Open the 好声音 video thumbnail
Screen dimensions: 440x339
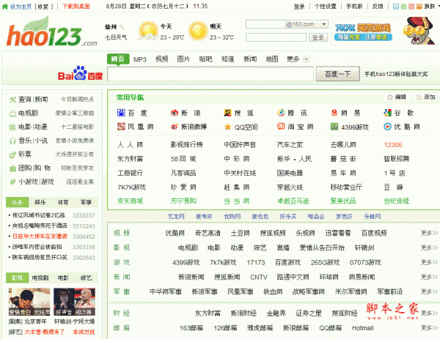point(74,302)
